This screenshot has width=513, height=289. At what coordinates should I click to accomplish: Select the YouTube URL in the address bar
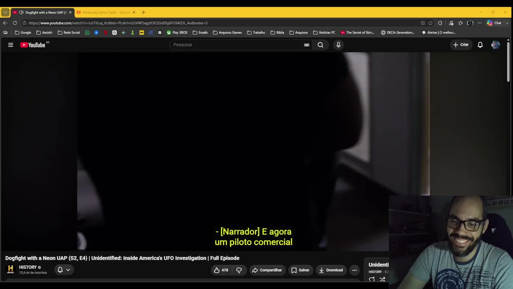[118, 23]
